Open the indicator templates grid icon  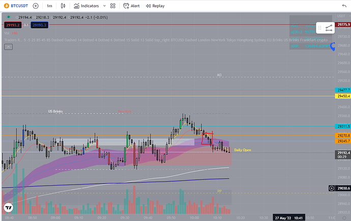[x=113, y=6]
